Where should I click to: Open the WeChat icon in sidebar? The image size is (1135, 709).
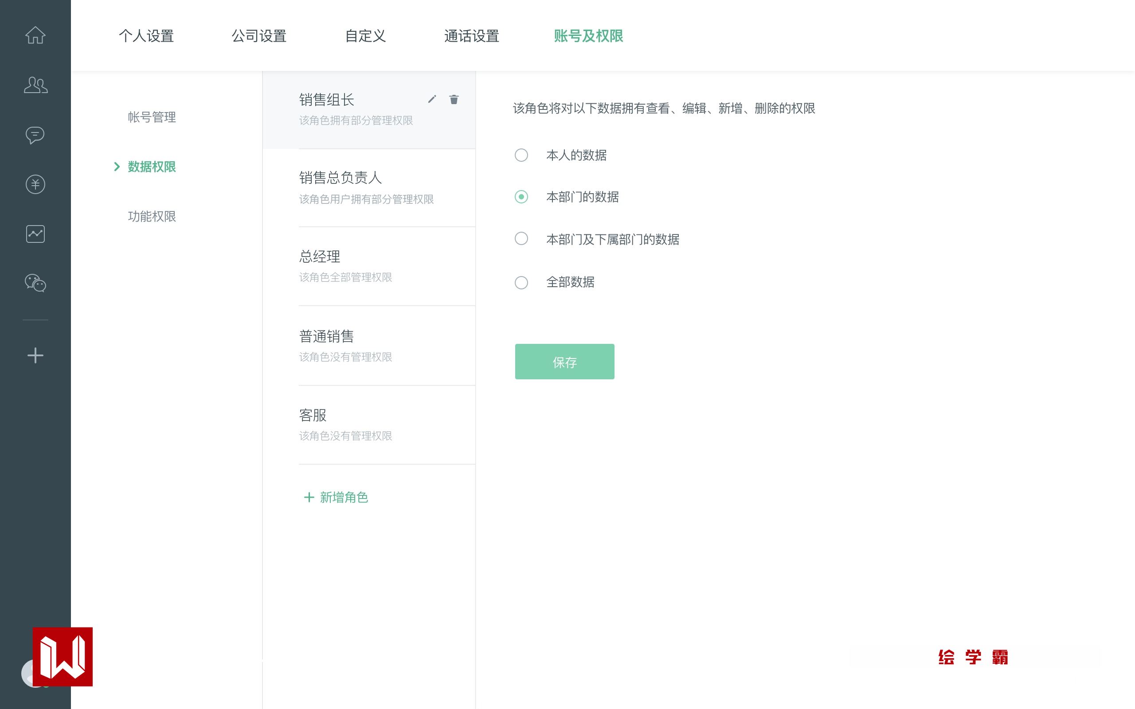35,283
